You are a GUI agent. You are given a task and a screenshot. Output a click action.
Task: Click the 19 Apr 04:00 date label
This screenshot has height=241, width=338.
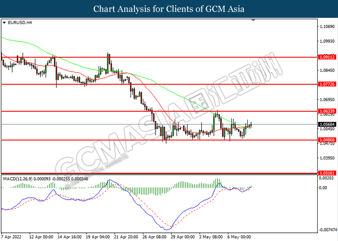[x=98, y=237]
